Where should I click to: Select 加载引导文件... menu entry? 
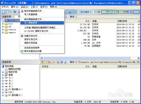42,36
